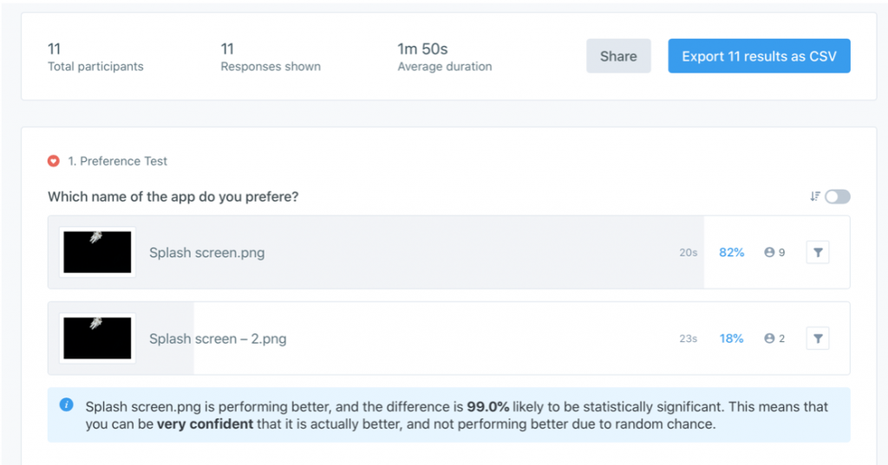This screenshot has width=888, height=465.
Task: Click the 82% result percentage
Action: (731, 253)
